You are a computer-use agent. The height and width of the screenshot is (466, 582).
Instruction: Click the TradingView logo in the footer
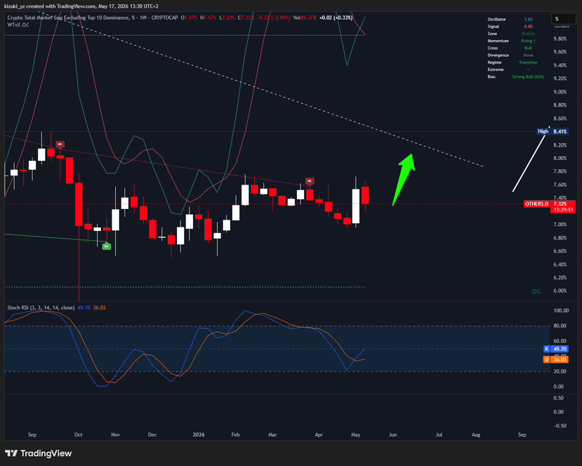(x=38, y=453)
